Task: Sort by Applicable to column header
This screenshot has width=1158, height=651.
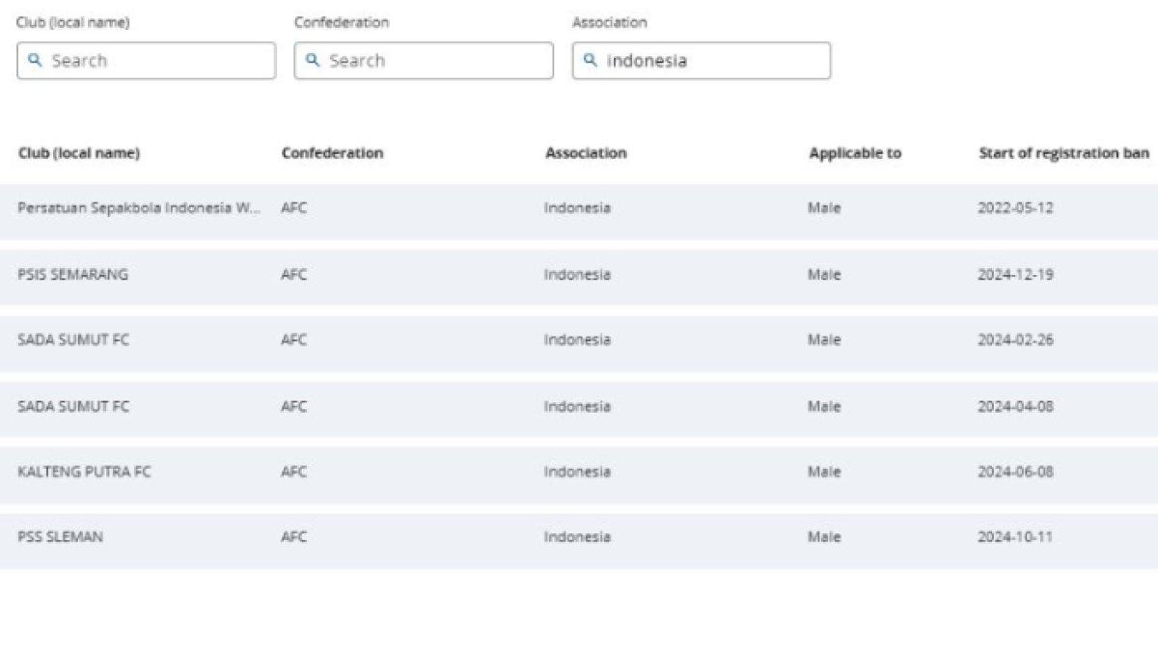Action: coord(855,153)
